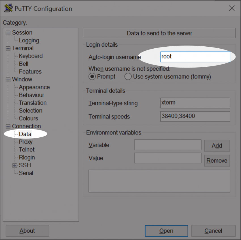Open the Appearance settings
This screenshot has height=240, width=241.
click(x=34, y=87)
